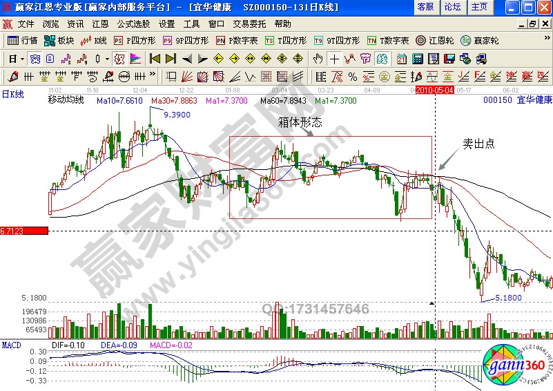Screen dimensions: 553x391
Task: Jump to the first bar arrow icon
Action: coord(155,58)
